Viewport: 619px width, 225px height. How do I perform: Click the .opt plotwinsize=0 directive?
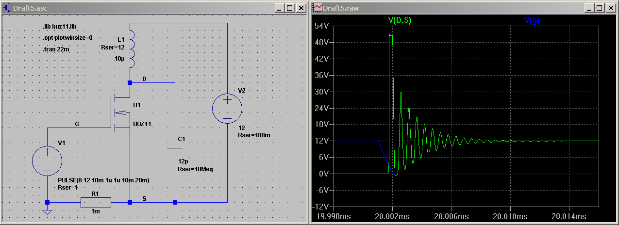pyautogui.click(x=67, y=38)
